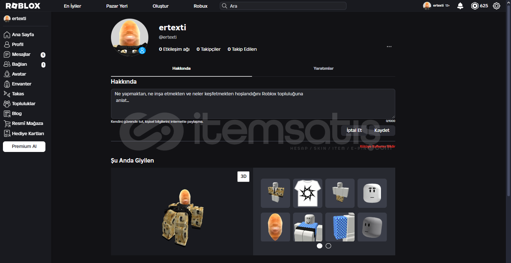Click the Kaydet button
Image resolution: width=511 pixels, height=263 pixels.
382,130
